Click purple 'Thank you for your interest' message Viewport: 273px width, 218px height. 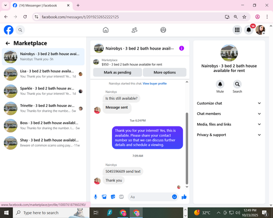click(x=147, y=137)
